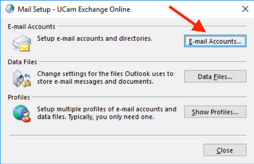Viewport: 254px width, 164px height.
Task: Click the 'Setup multiple profiles' description text
Action: (107, 113)
